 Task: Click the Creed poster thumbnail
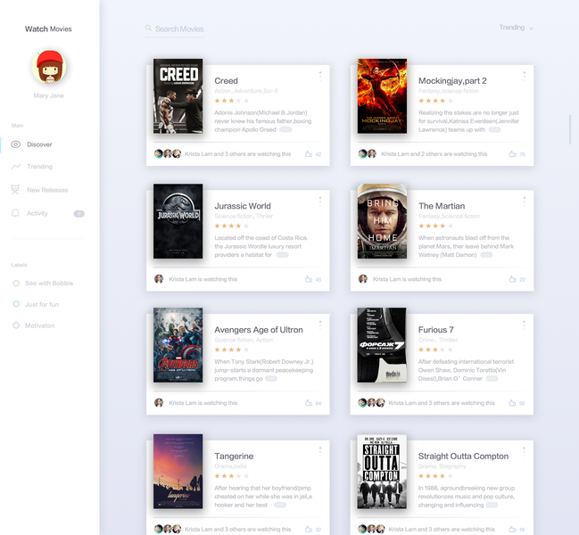178,96
